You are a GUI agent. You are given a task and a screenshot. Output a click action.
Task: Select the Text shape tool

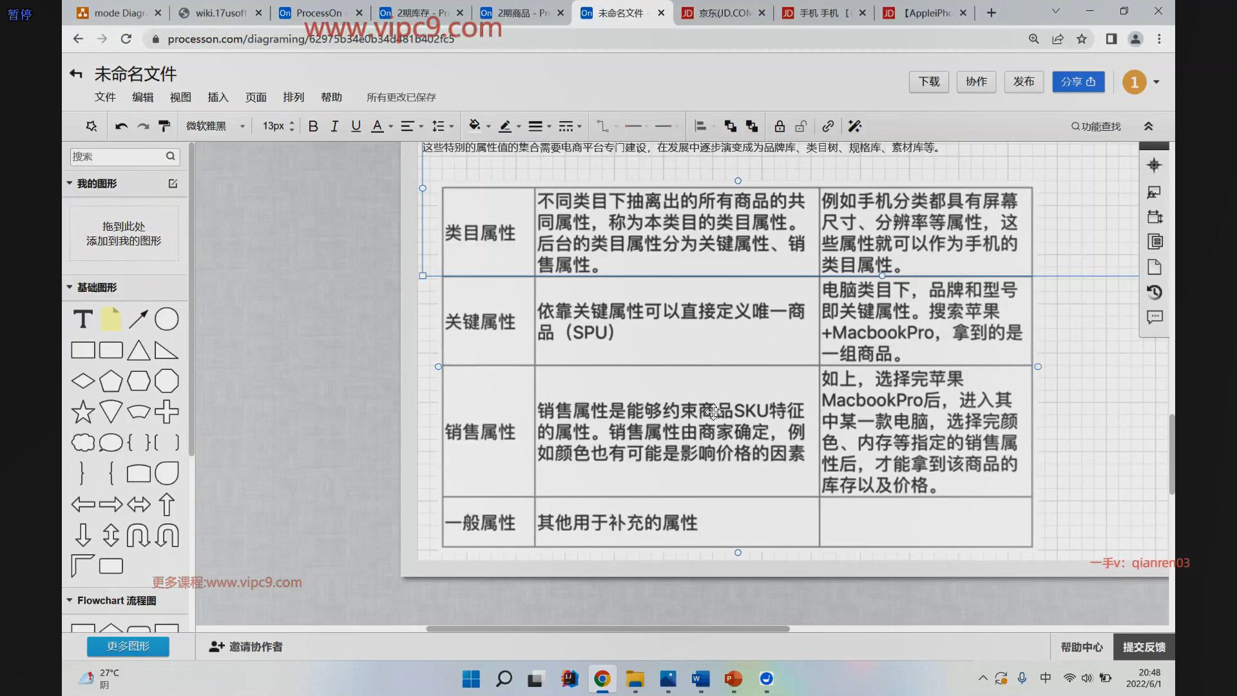coord(82,319)
